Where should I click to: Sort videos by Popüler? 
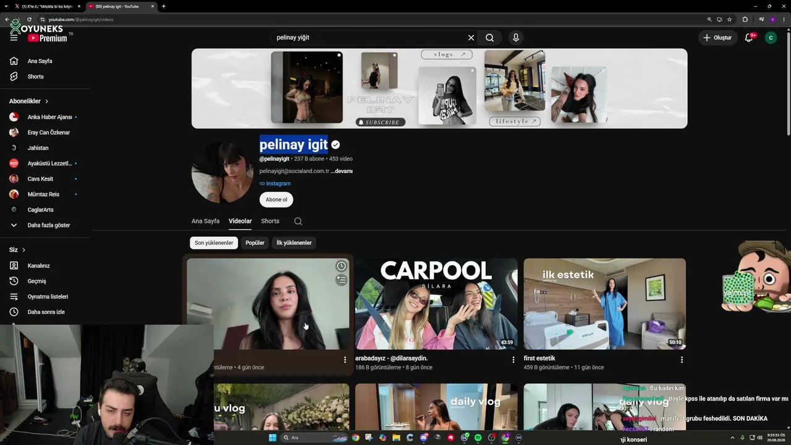pos(255,243)
